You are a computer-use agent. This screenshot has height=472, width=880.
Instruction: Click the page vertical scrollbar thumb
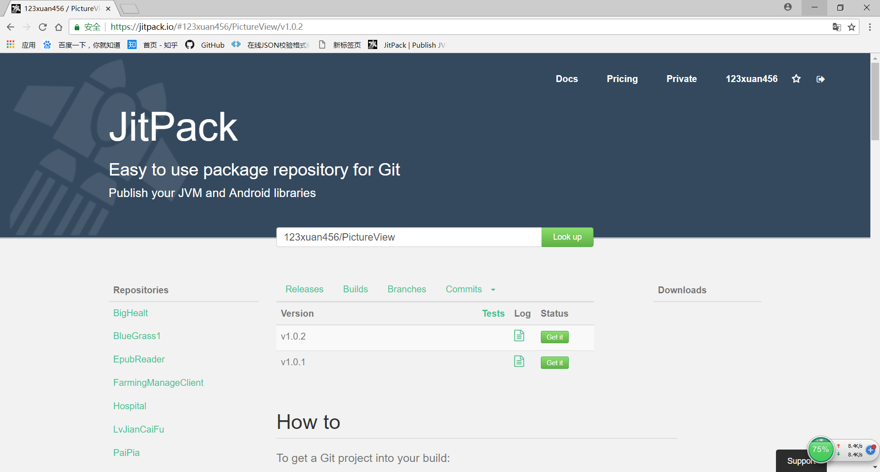tap(875, 102)
